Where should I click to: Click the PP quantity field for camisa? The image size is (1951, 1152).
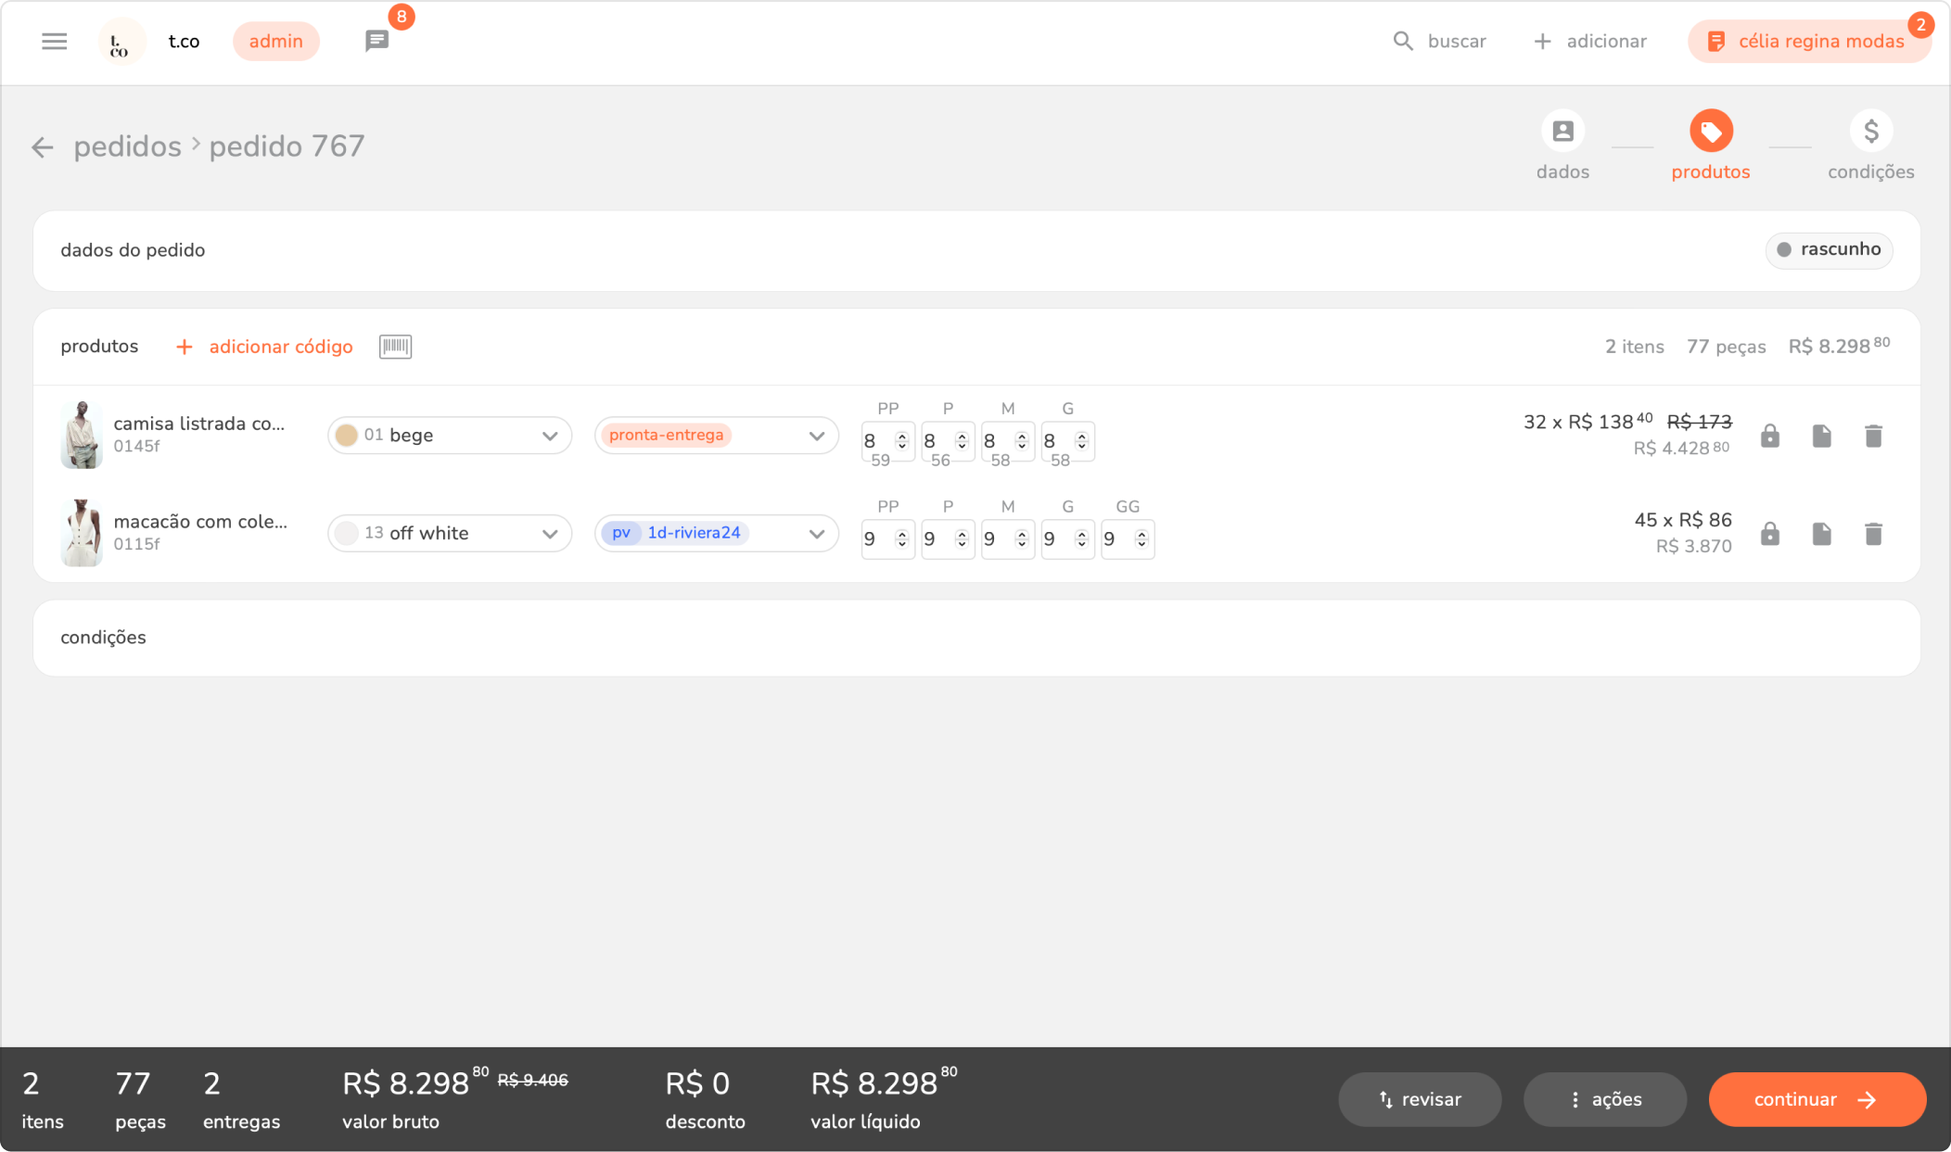tap(874, 441)
